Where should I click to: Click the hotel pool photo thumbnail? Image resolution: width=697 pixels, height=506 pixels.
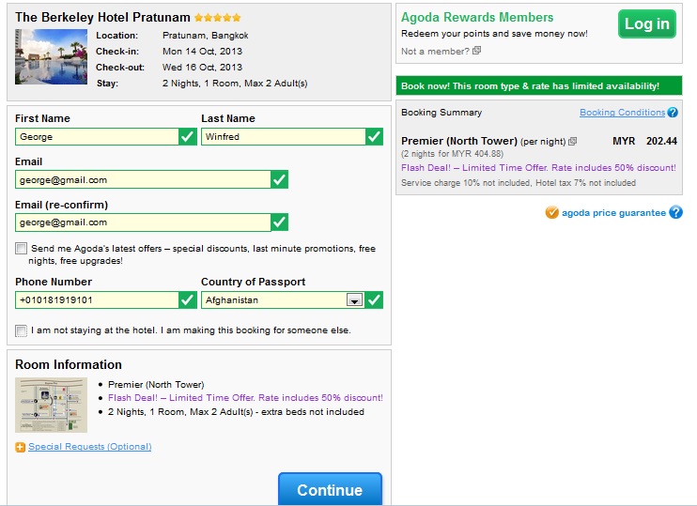51,57
